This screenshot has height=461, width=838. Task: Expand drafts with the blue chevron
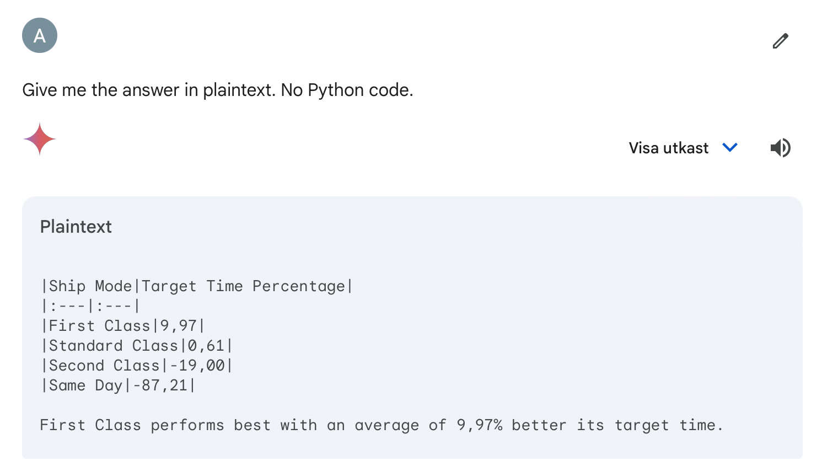(x=730, y=148)
